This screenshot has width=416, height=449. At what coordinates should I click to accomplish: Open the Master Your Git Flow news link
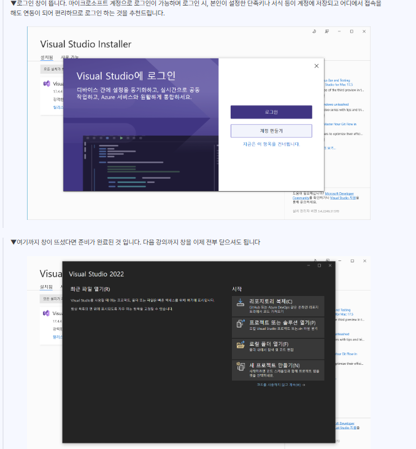[x=340, y=124]
